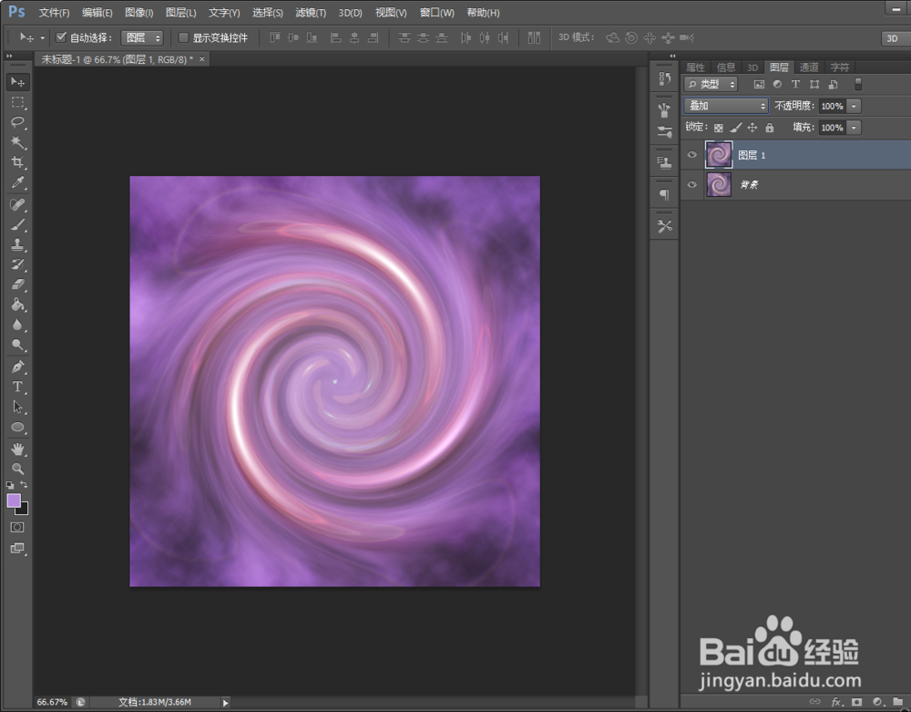Screen dimensions: 911x712
Task: Click the 不透明度 100% value field
Action: coord(832,106)
